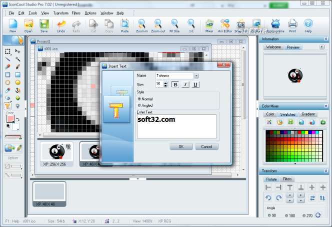Select the XP 256X256 icon thumbnail
The height and width of the screenshot is (227, 332).
[x=56, y=154]
